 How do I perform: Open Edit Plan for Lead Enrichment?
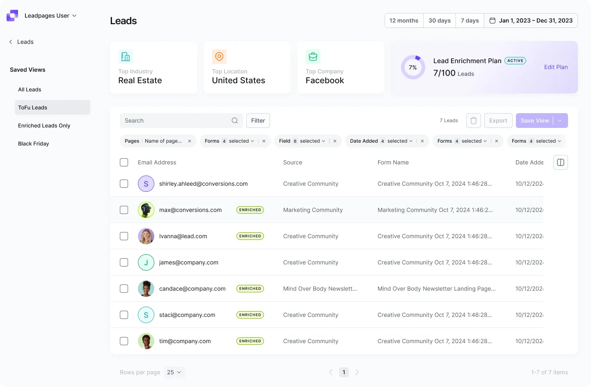pyautogui.click(x=556, y=67)
